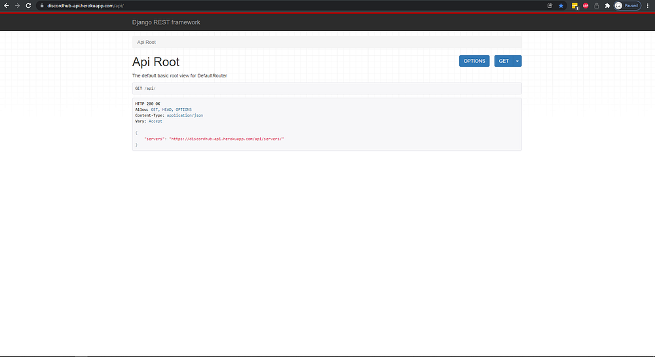Click the application/json content type value

[x=185, y=115]
